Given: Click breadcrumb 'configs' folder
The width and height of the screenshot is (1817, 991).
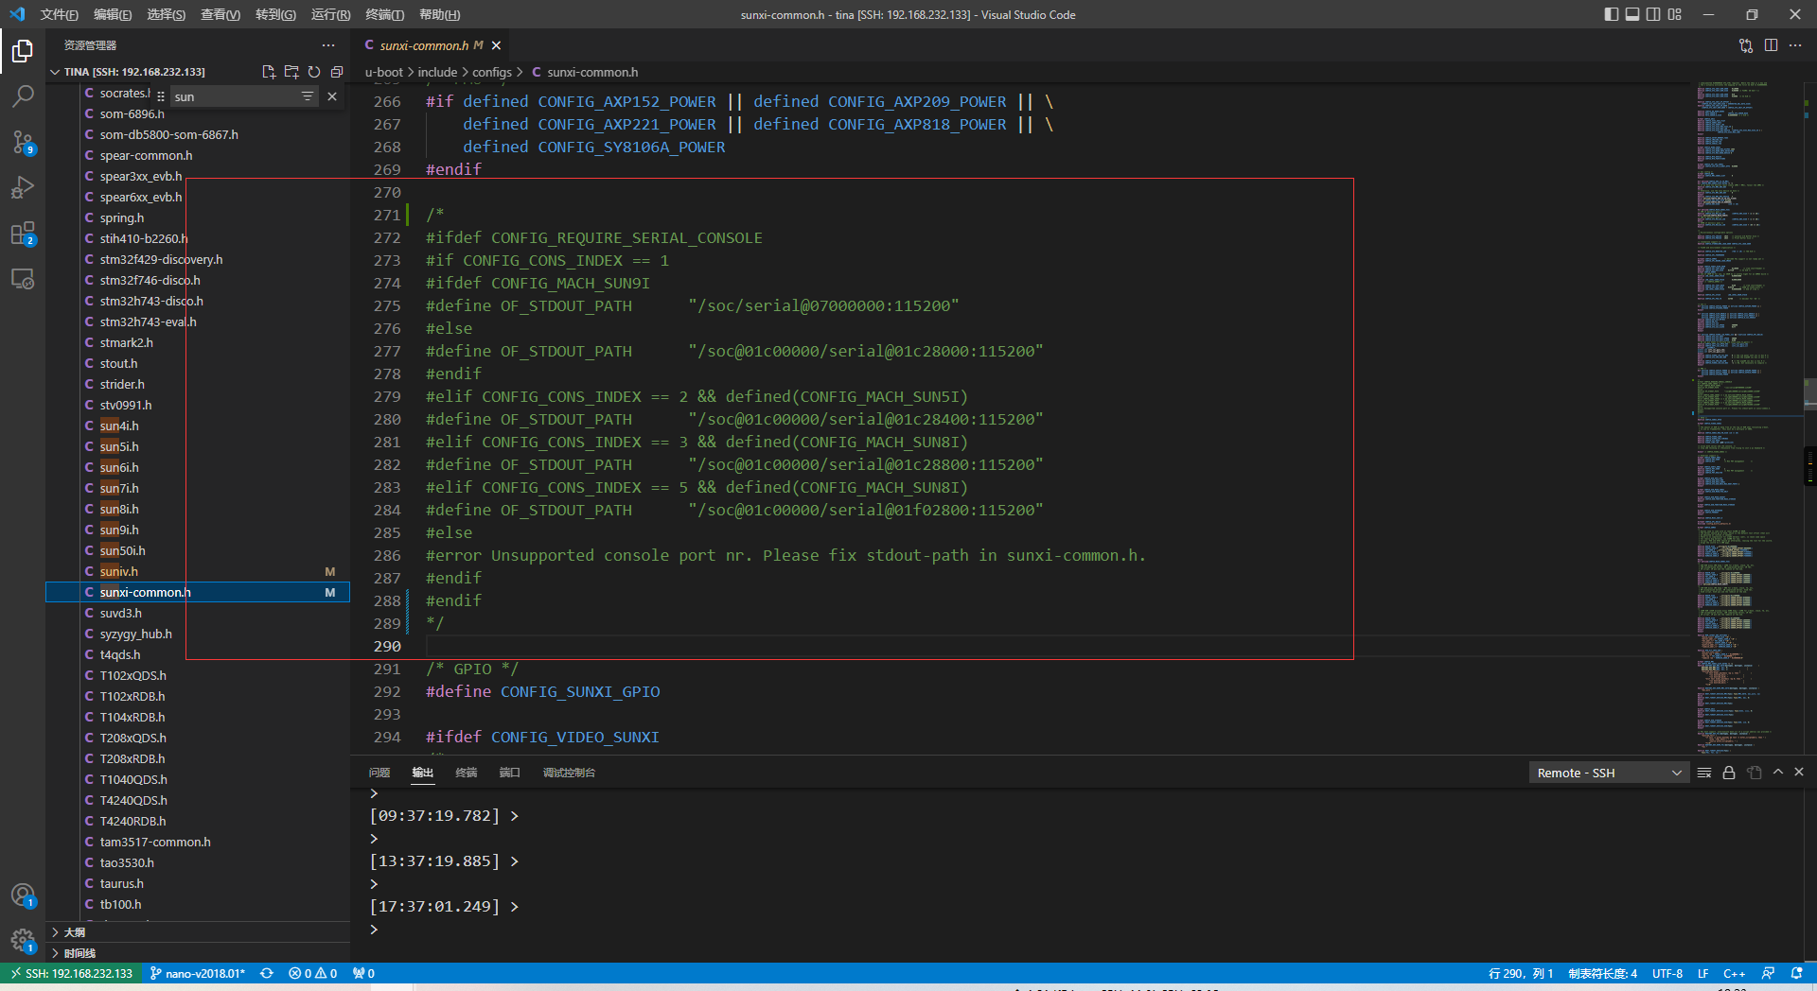Looking at the screenshot, I should [x=492, y=72].
